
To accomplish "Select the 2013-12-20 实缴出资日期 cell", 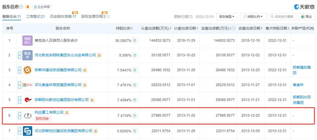I will tap(250, 116).
